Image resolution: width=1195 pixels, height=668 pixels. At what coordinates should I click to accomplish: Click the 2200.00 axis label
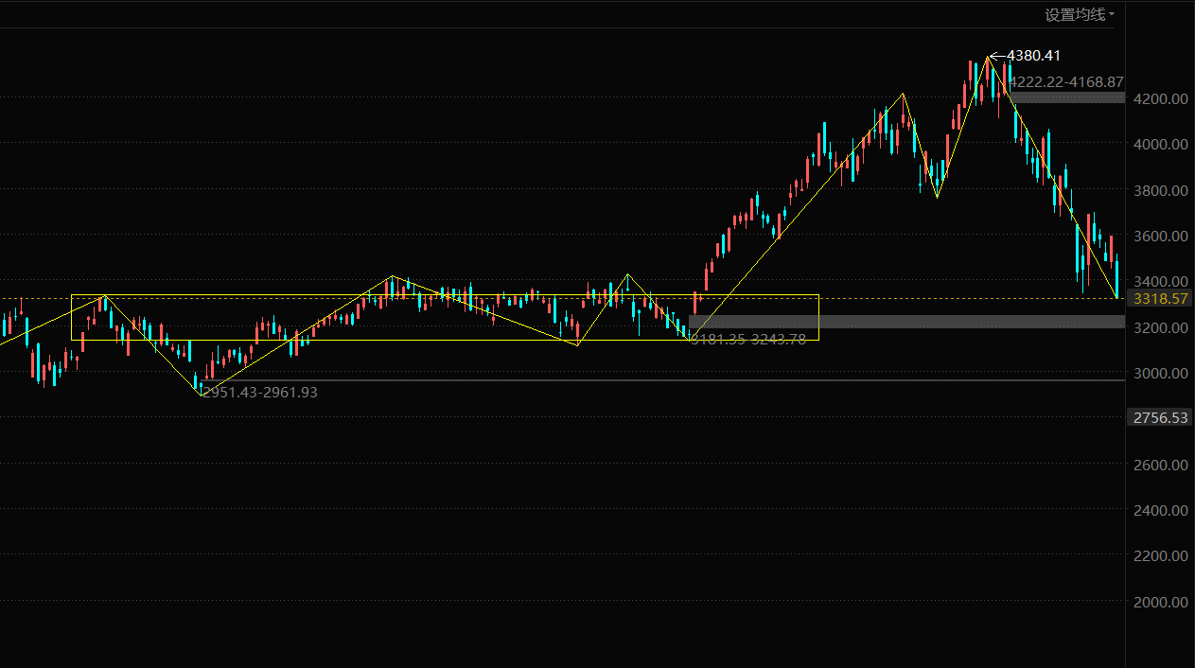(1161, 555)
